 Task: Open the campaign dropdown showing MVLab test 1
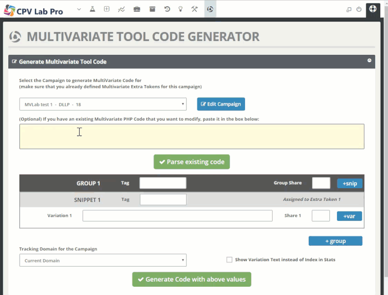coord(103,104)
